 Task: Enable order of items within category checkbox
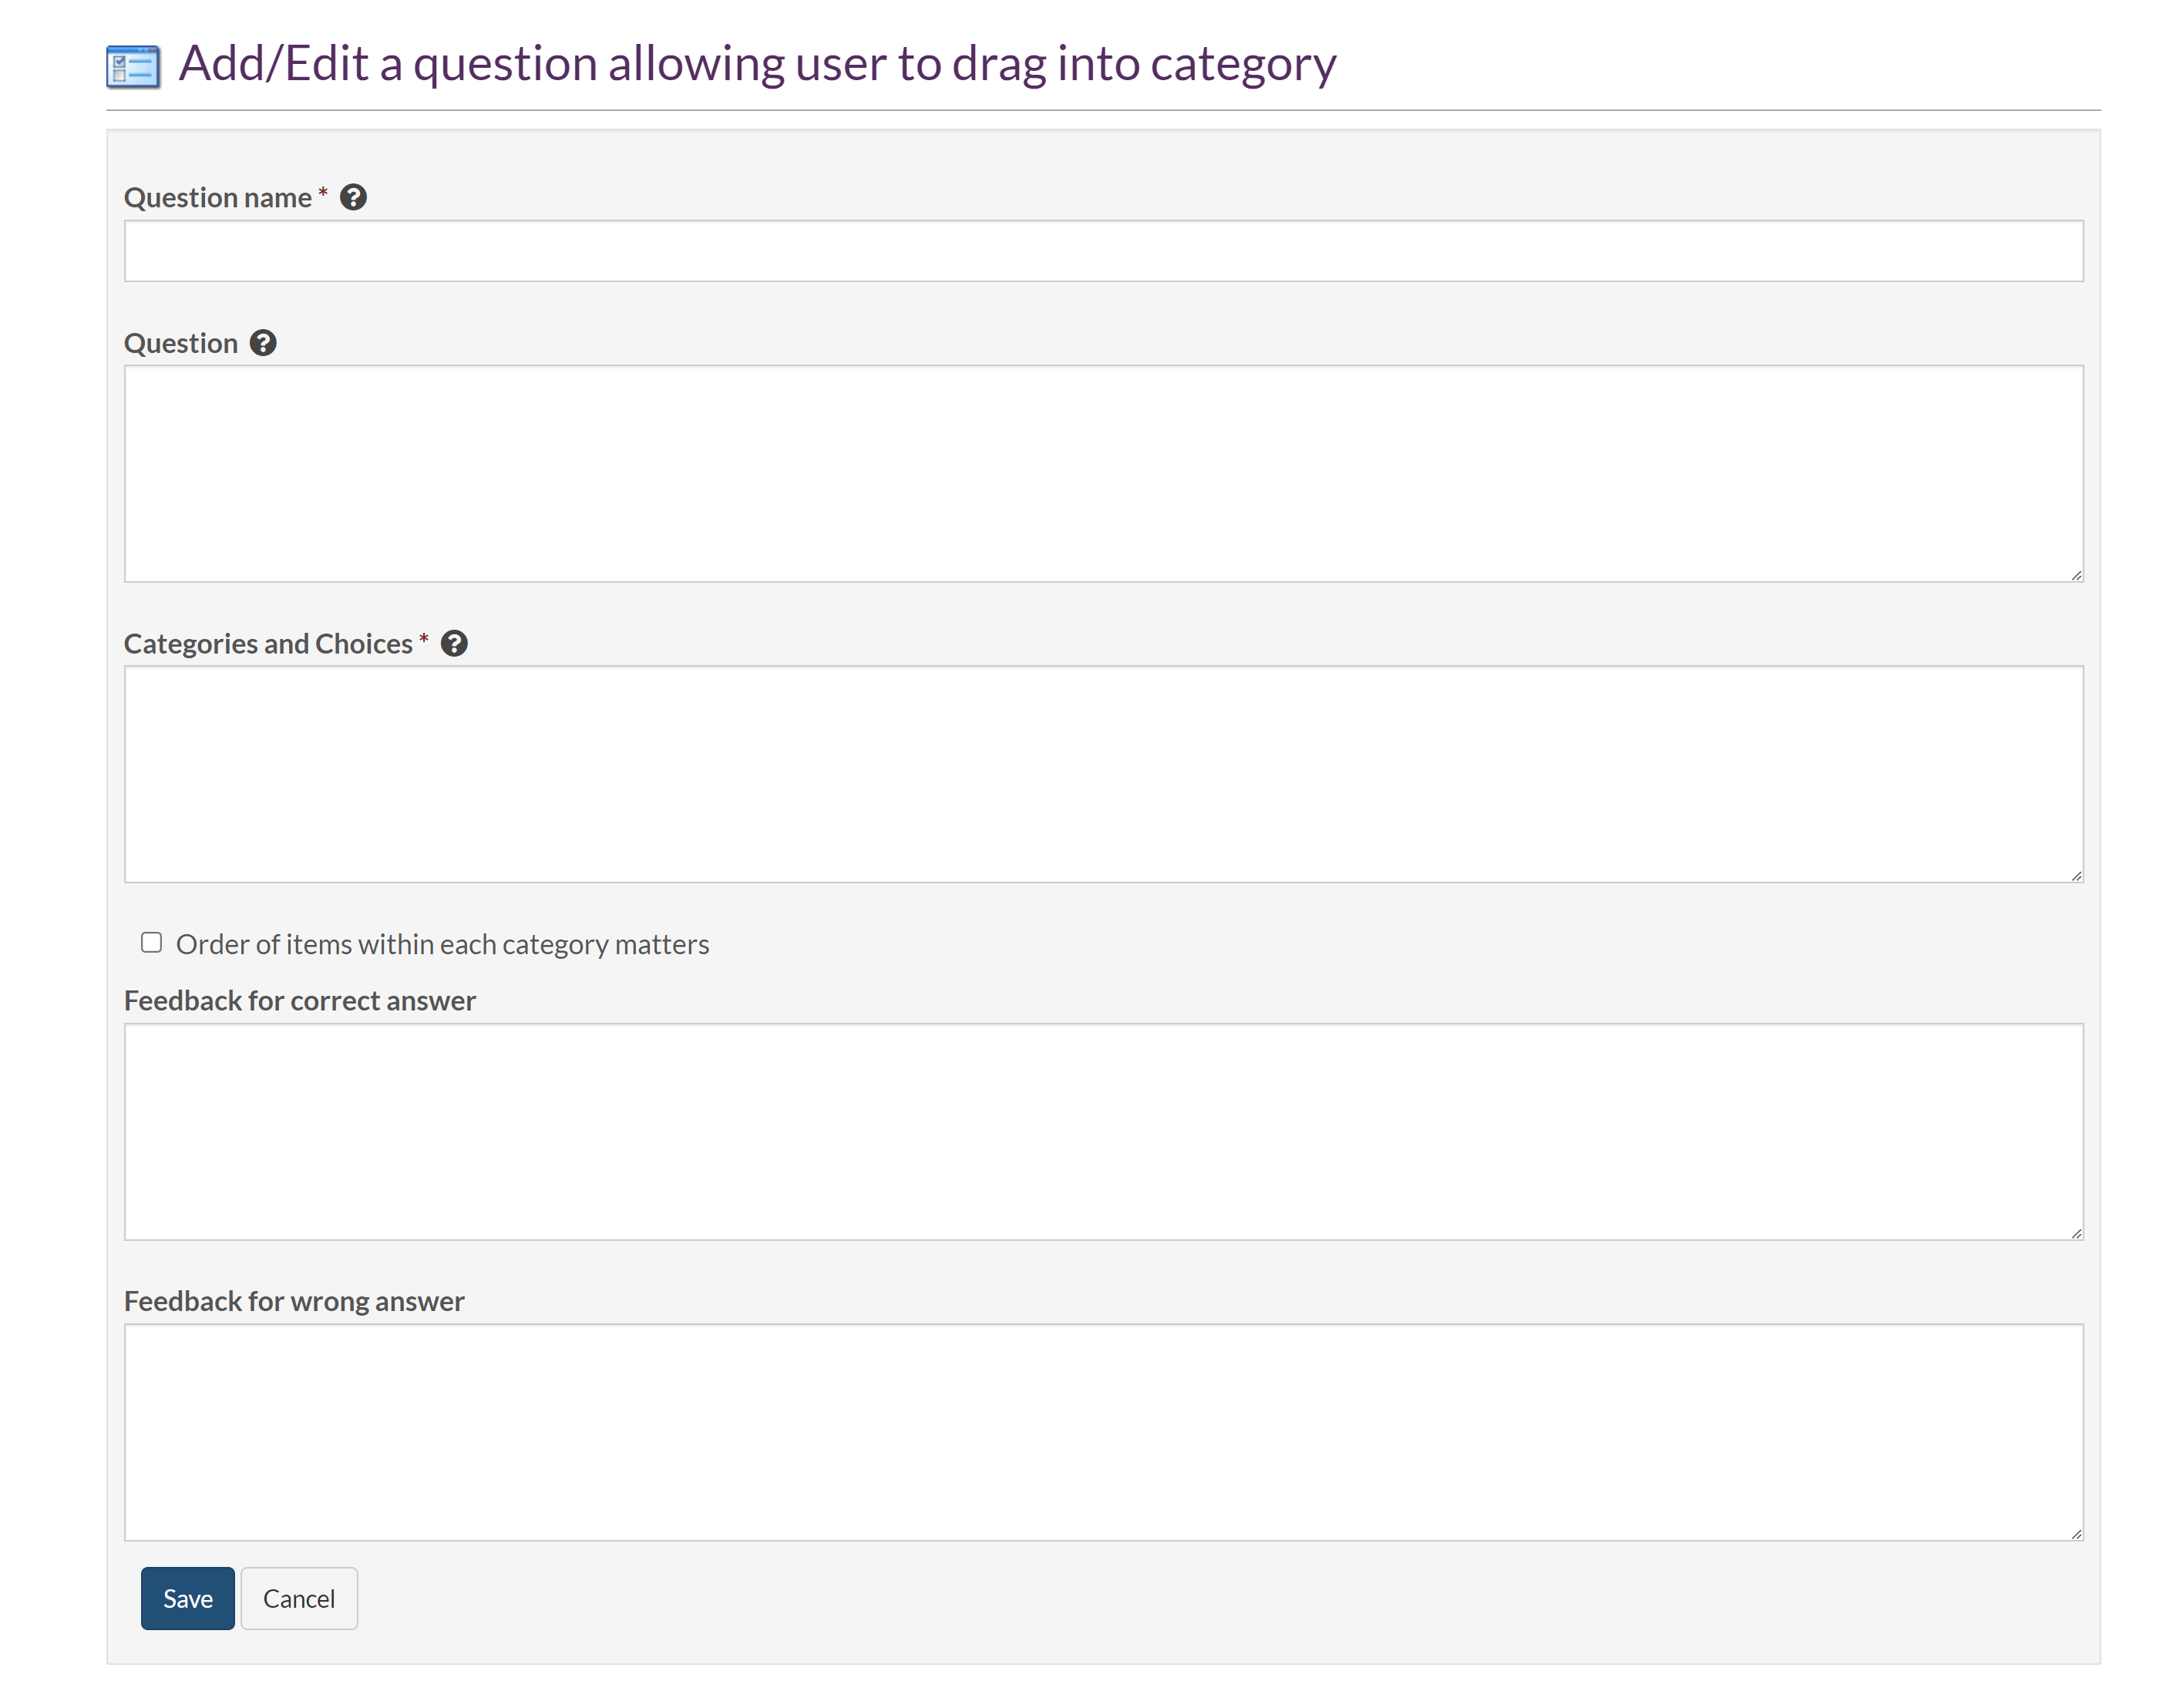coord(151,942)
